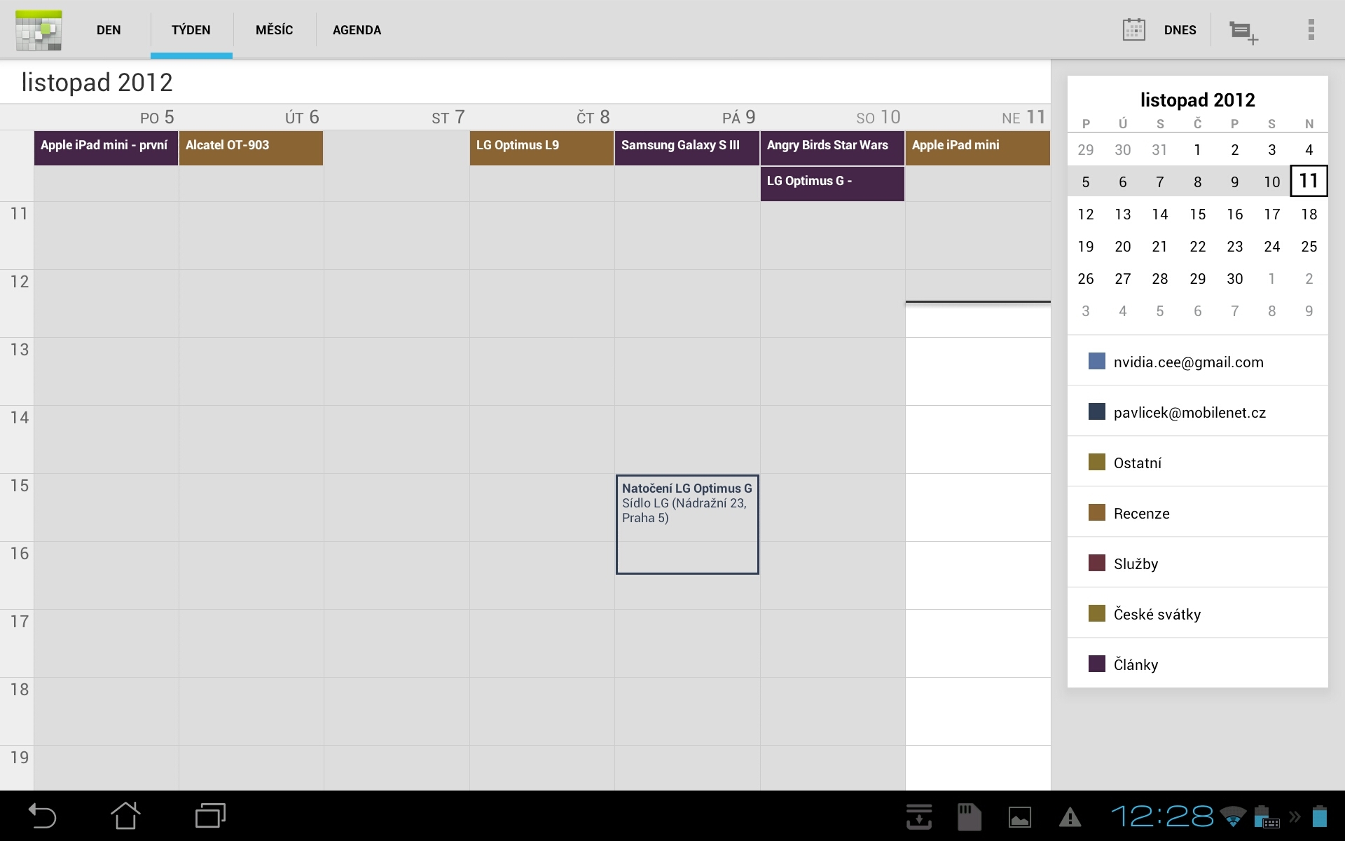Select day 18 in the mini calendar
1345x841 pixels.
point(1309,214)
